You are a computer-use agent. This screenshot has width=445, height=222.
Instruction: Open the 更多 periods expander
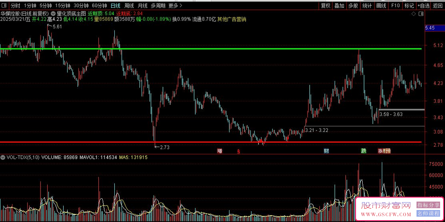pyautogui.click(x=175, y=5)
